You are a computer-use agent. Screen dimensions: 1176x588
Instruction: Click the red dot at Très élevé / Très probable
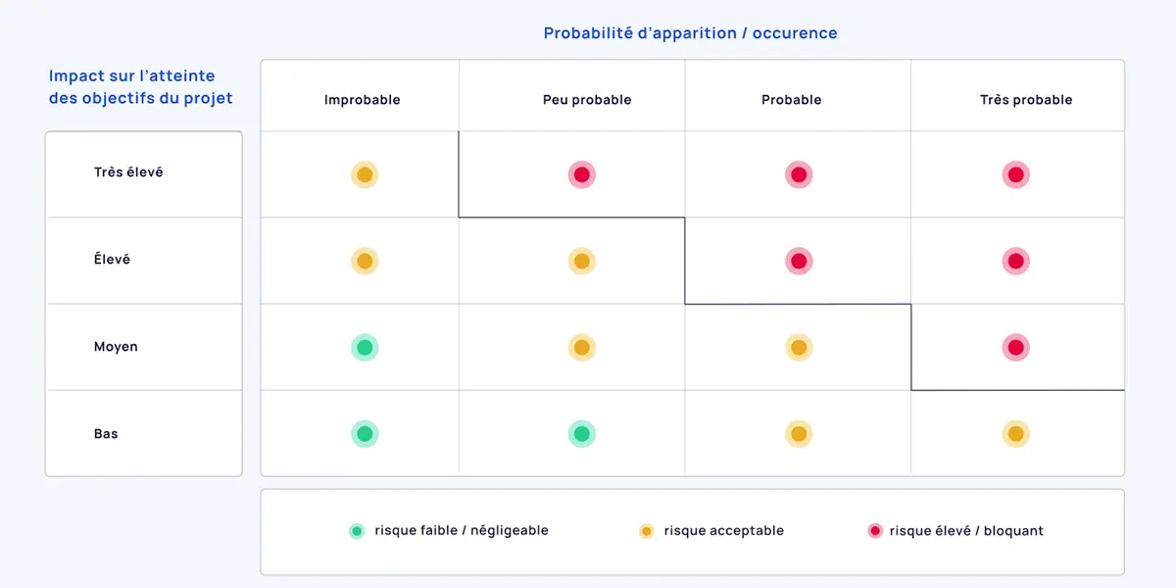(1015, 175)
